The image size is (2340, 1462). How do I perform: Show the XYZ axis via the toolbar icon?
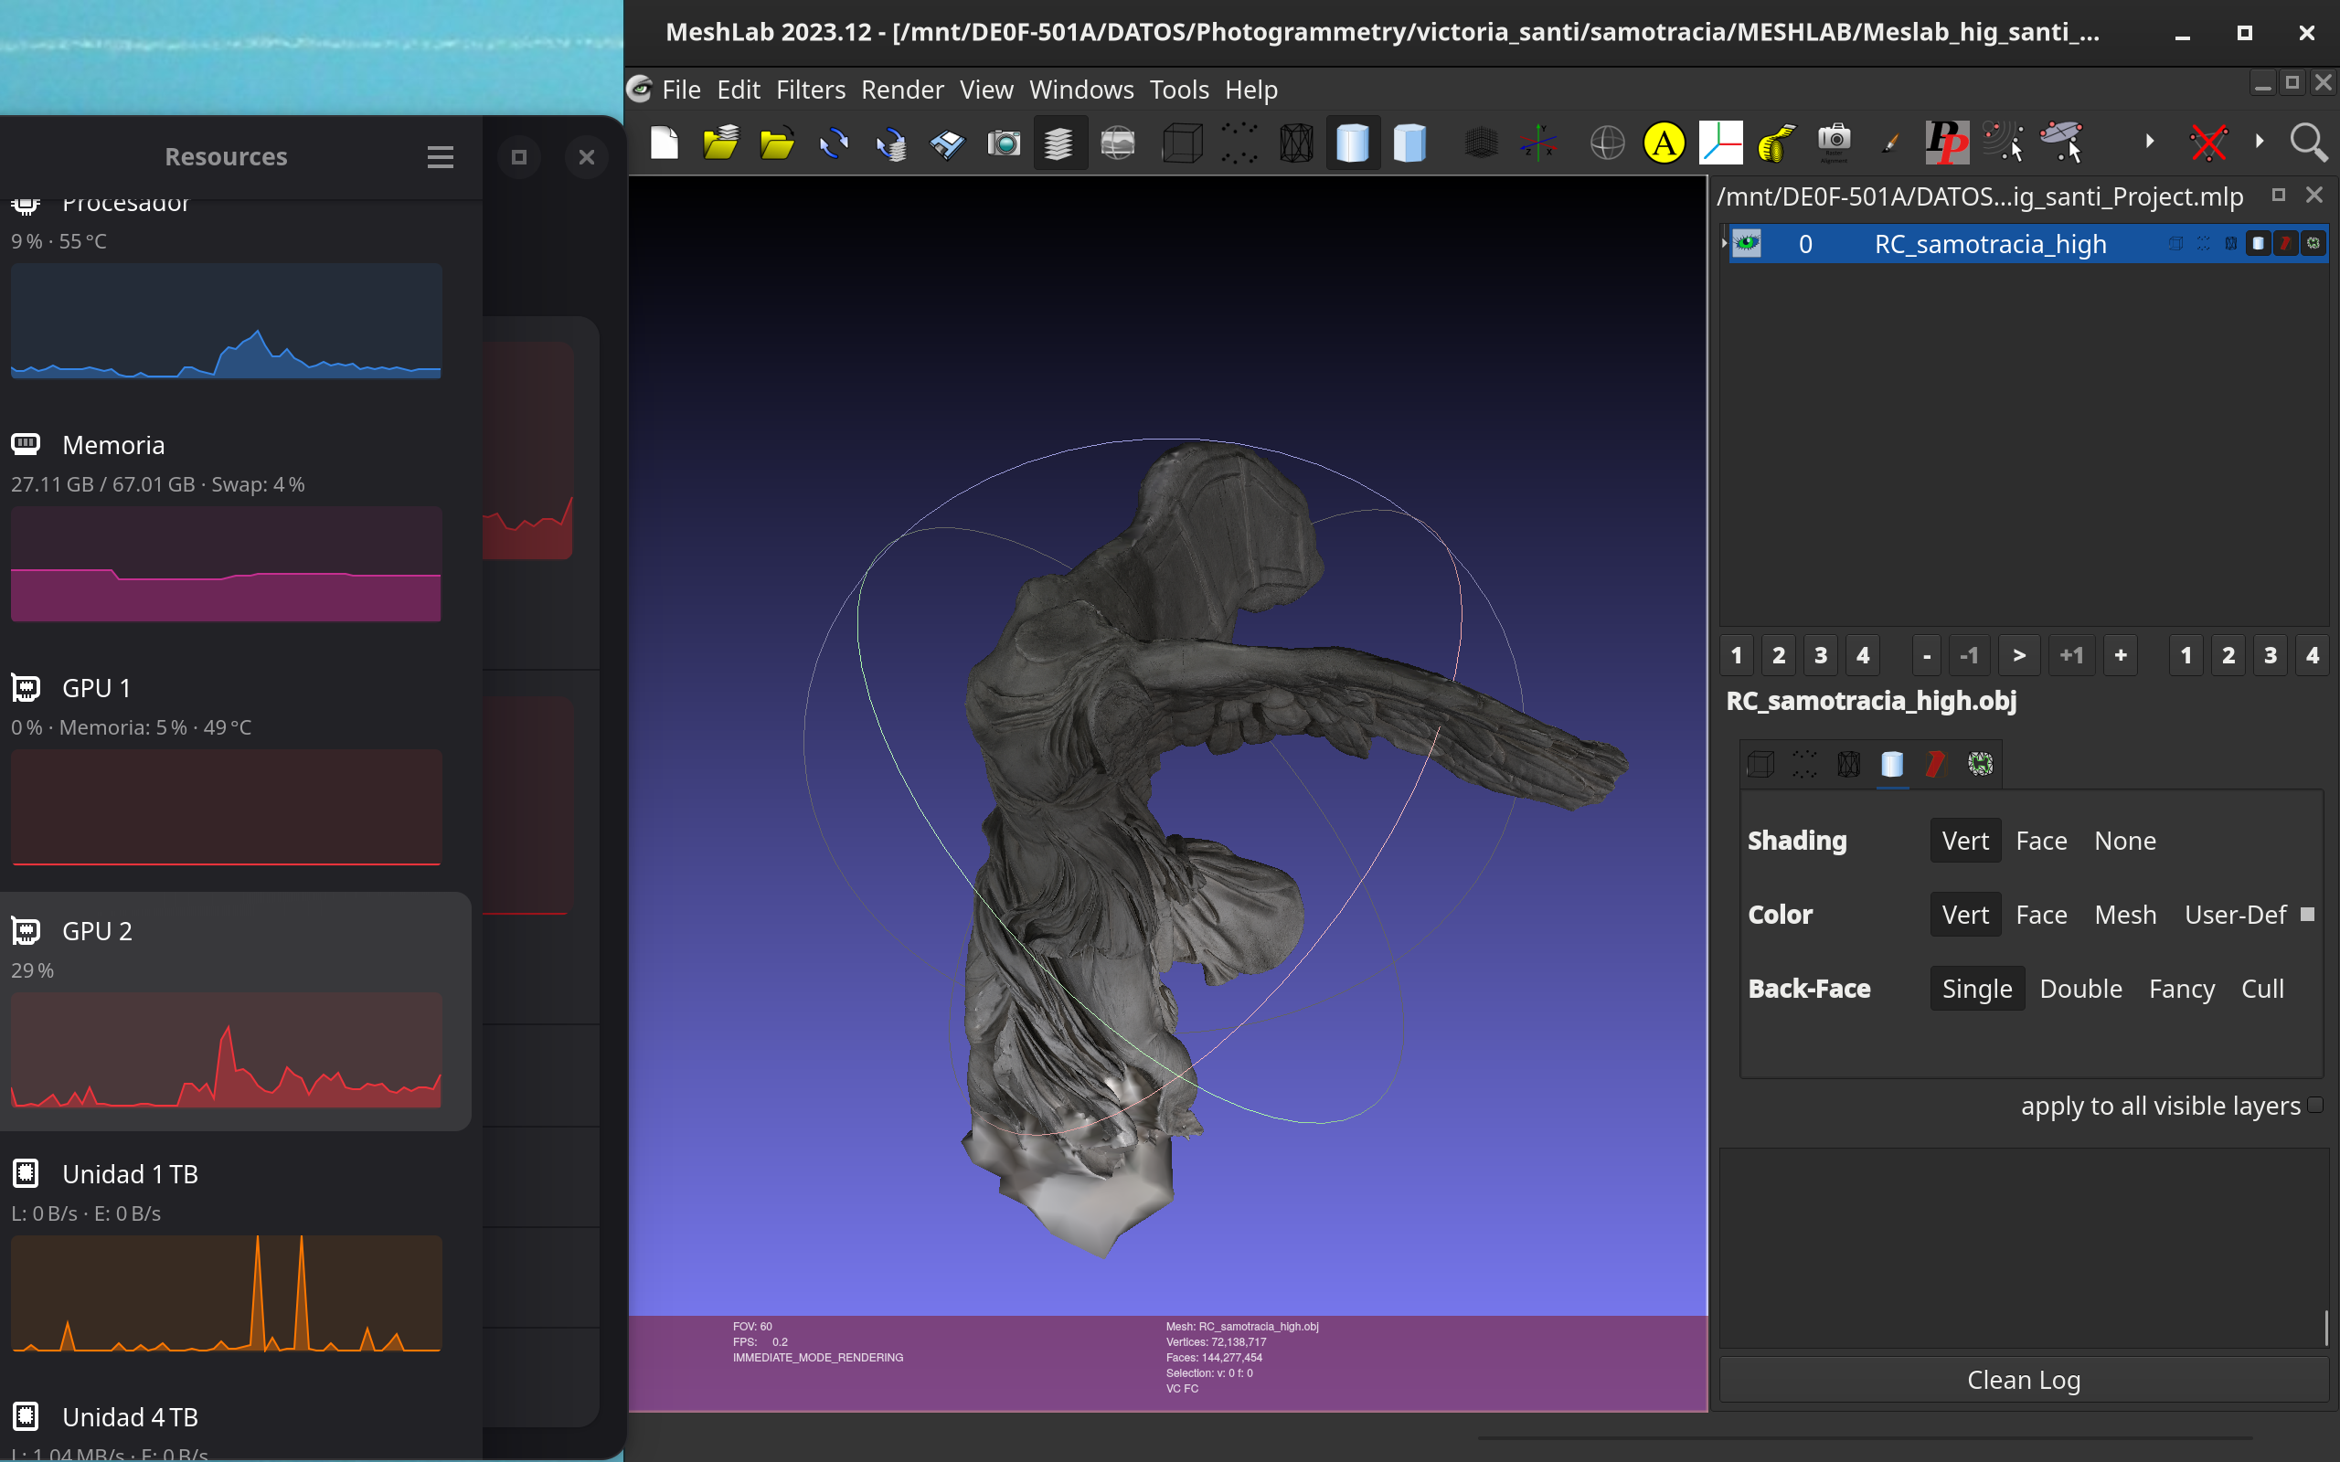(x=1537, y=143)
